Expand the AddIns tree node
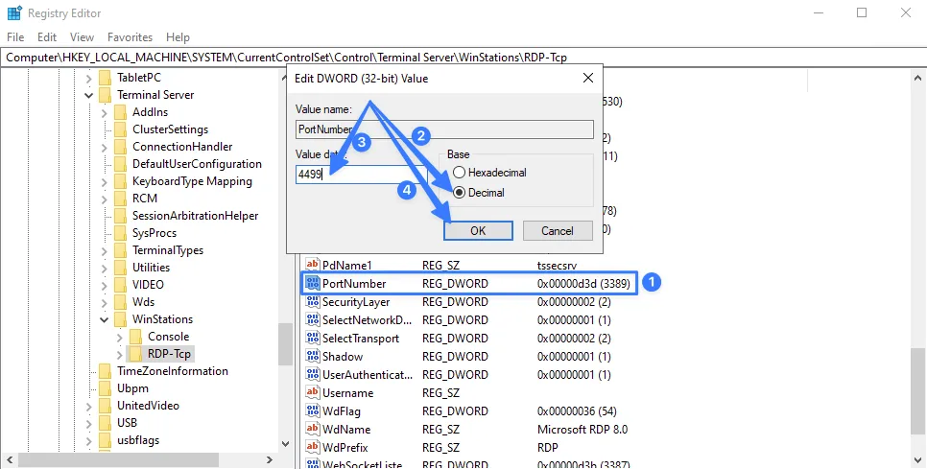The height and width of the screenshot is (469, 927). pyautogui.click(x=104, y=112)
